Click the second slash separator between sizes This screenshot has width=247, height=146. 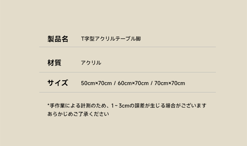point(151,83)
